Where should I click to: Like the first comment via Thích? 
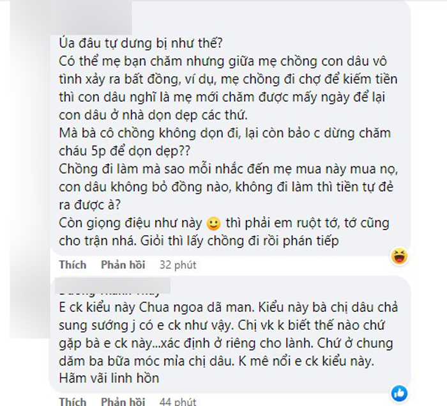[72, 265]
